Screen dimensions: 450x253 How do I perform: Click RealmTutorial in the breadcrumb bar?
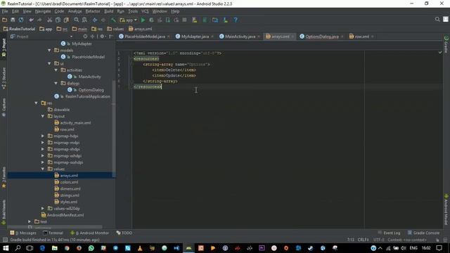[x=19, y=29]
